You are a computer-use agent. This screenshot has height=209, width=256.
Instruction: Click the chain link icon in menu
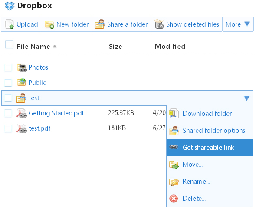pos(174,147)
